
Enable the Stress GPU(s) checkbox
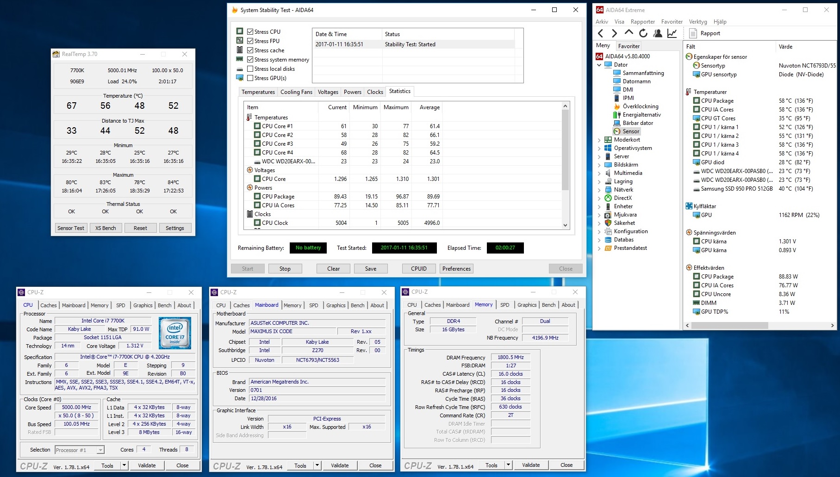click(250, 78)
